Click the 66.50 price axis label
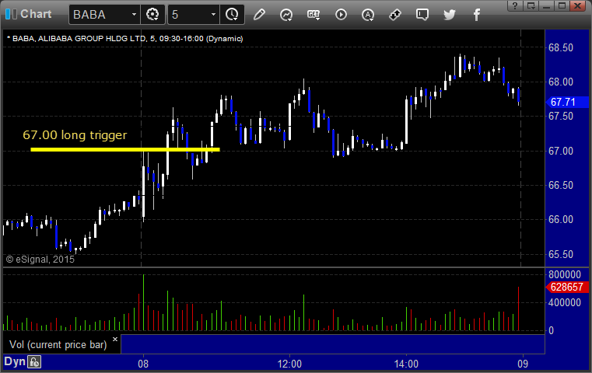This screenshot has width=592, height=373. click(x=561, y=185)
